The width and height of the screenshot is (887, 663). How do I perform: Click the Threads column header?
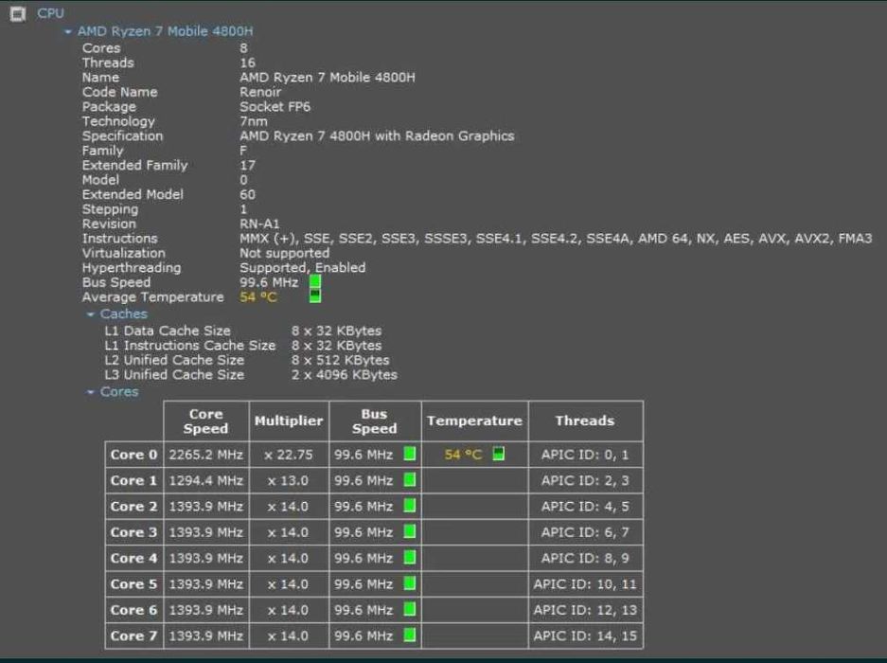click(x=584, y=421)
